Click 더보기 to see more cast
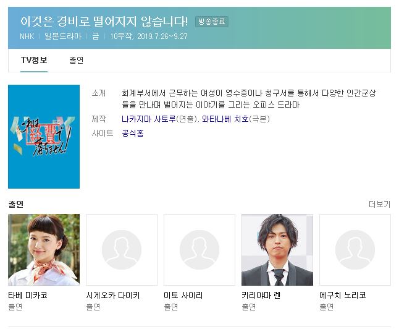The width and height of the screenshot is (399, 329). (x=379, y=204)
